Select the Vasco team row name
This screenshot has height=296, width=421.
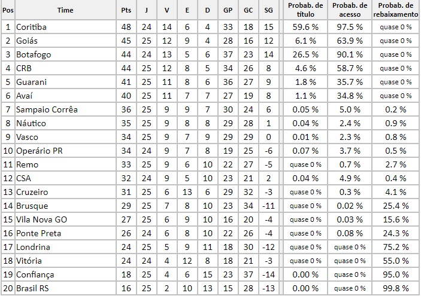click(x=28, y=137)
